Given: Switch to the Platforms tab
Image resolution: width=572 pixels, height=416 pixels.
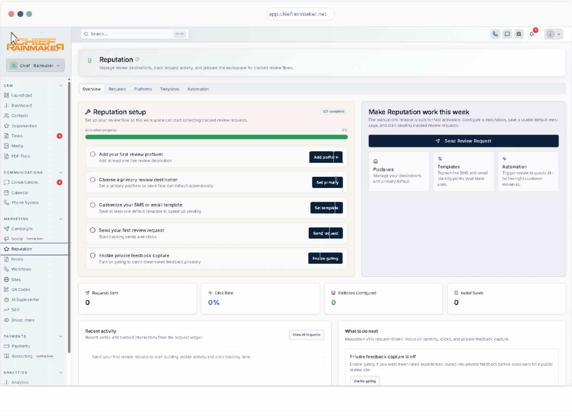Looking at the screenshot, I should [143, 89].
